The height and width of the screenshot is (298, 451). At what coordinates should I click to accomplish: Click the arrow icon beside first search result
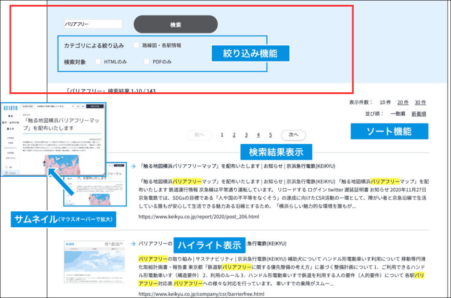133,167
